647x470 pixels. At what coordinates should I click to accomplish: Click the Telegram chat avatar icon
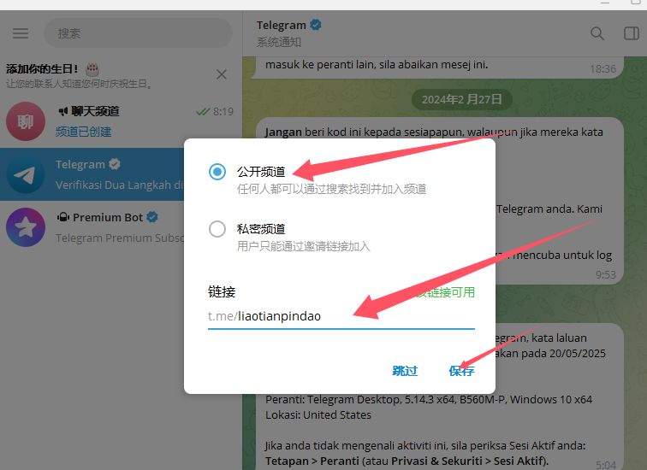pos(26,174)
